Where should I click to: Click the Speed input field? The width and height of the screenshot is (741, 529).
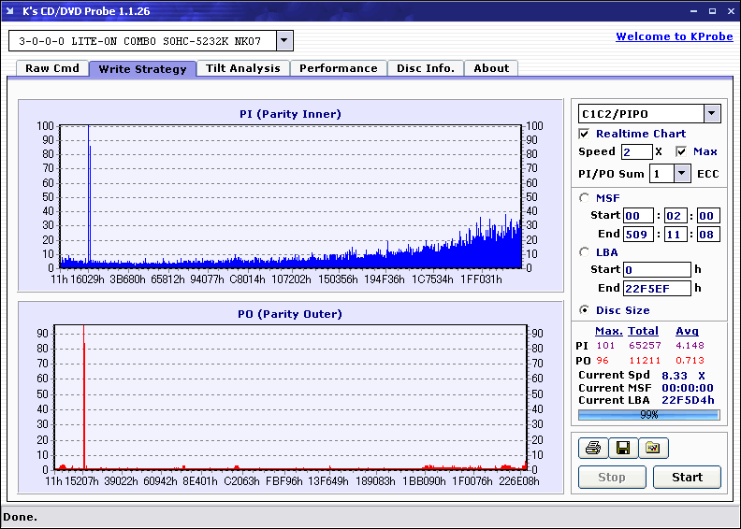coord(636,151)
